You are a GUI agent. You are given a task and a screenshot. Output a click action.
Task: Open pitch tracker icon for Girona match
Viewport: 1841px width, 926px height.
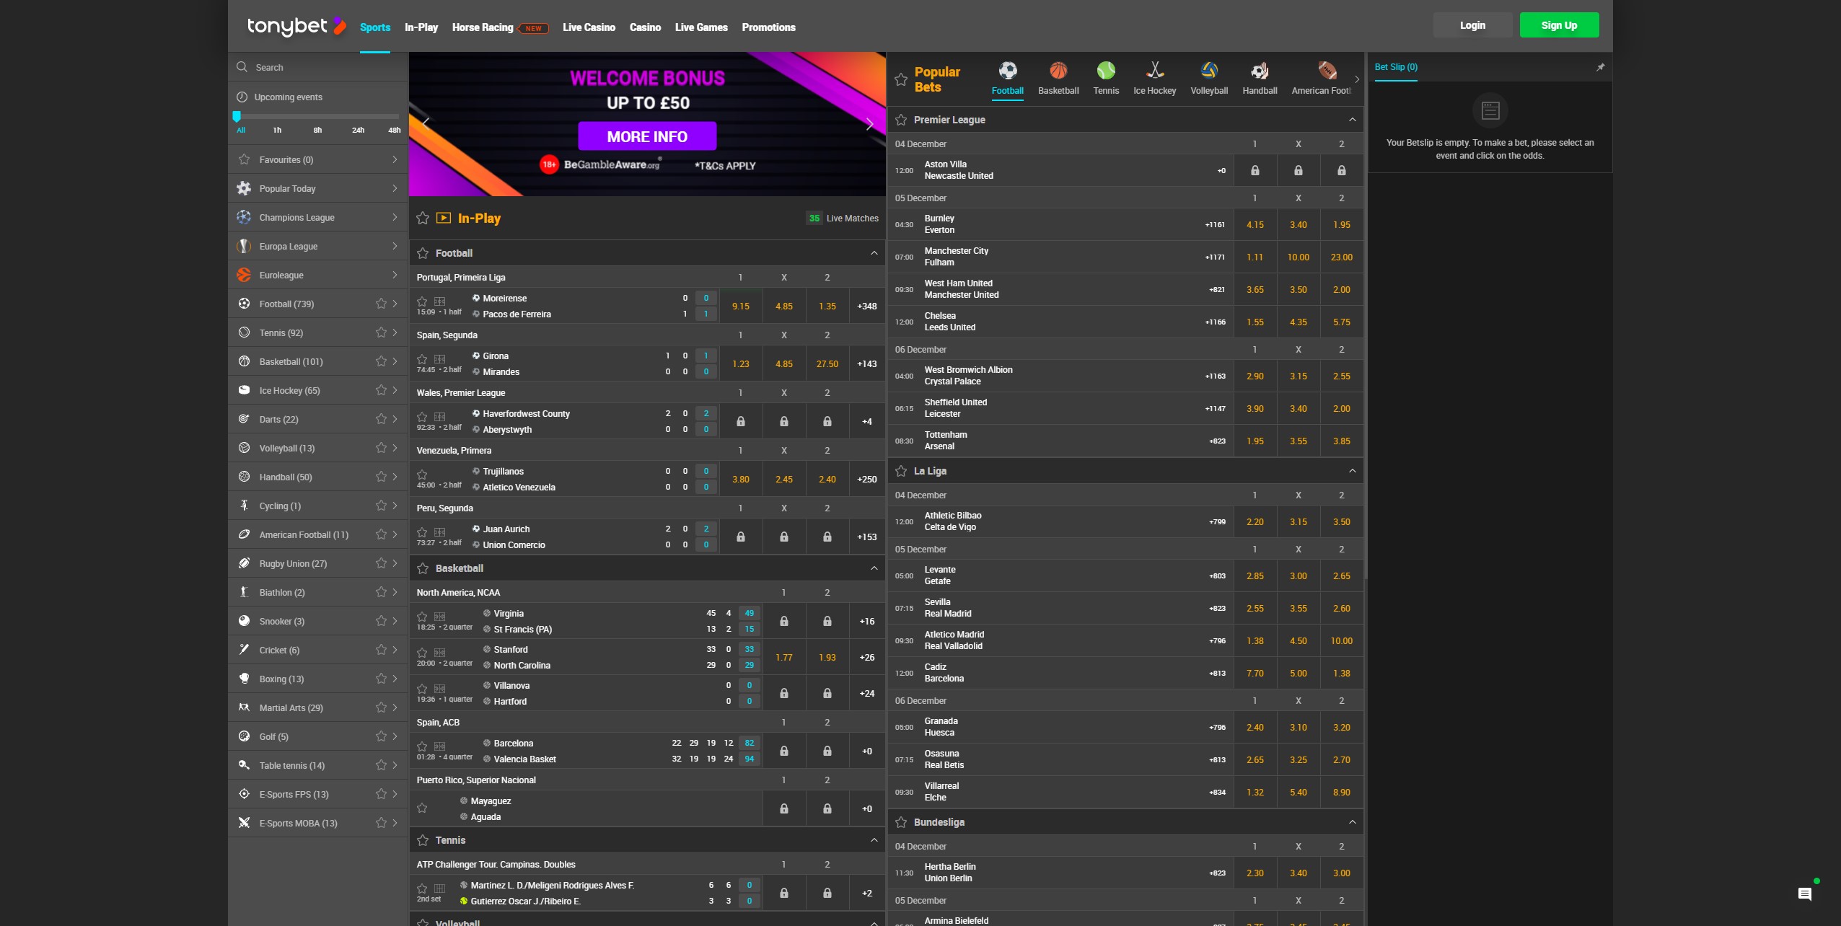coord(440,358)
